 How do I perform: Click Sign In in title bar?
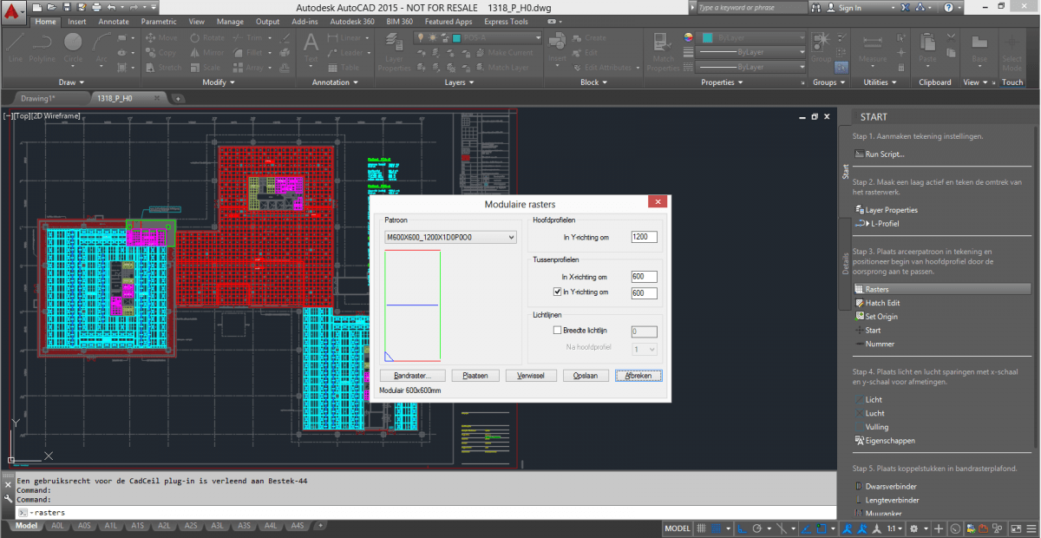point(850,7)
